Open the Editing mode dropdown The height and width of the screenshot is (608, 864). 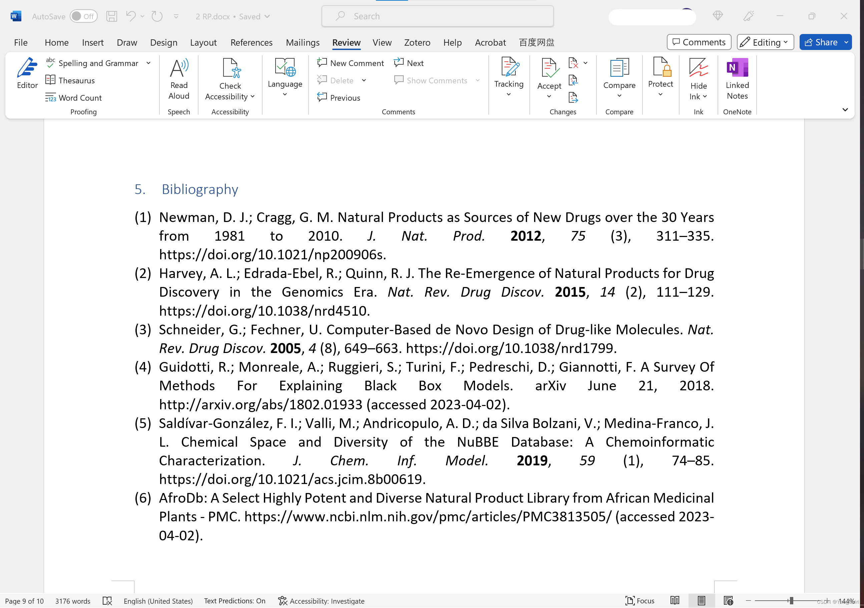click(765, 42)
